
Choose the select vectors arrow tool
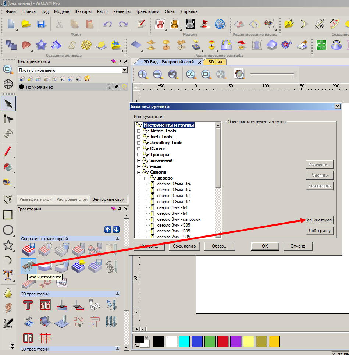pyautogui.click(x=8, y=104)
